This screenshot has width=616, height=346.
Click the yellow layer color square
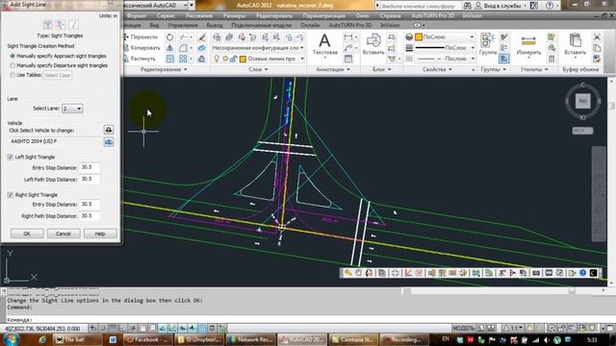243,59
